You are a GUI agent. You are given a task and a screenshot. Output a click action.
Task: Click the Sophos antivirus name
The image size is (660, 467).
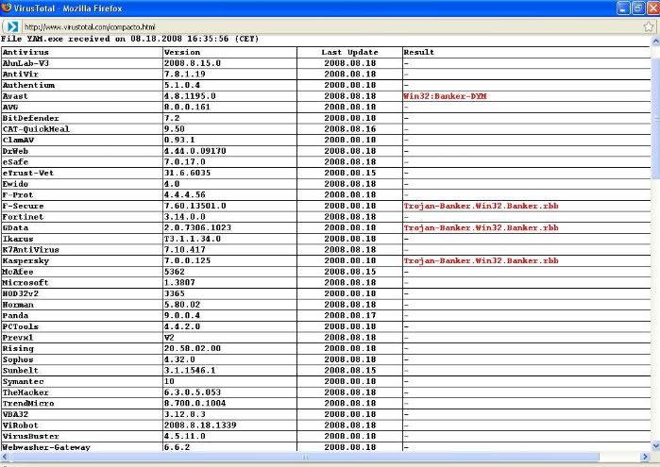pos(18,359)
